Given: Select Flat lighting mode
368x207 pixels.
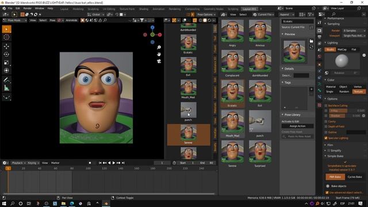Looking at the screenshot, I should 354,49.
